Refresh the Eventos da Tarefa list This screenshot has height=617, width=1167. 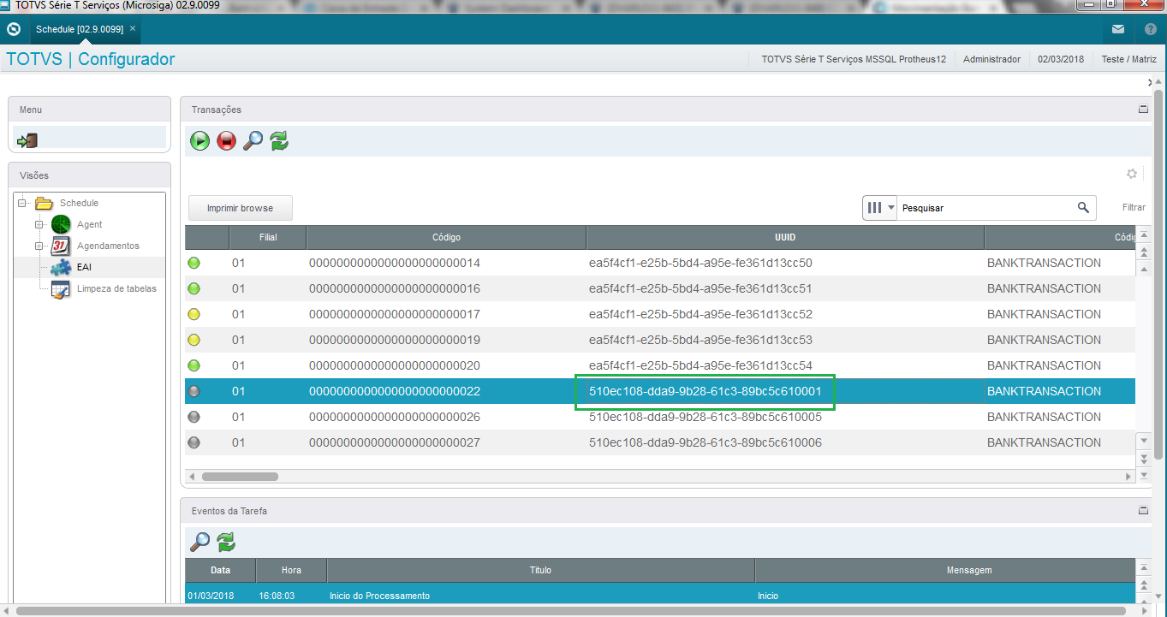coord(226,542)
